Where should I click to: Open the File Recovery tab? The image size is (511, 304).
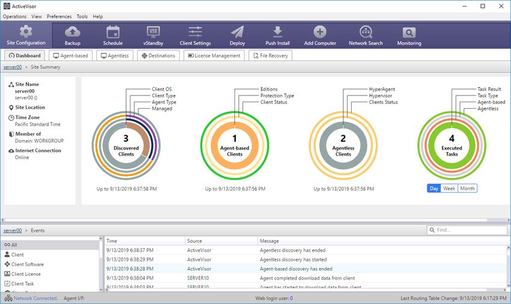[271, 56]
